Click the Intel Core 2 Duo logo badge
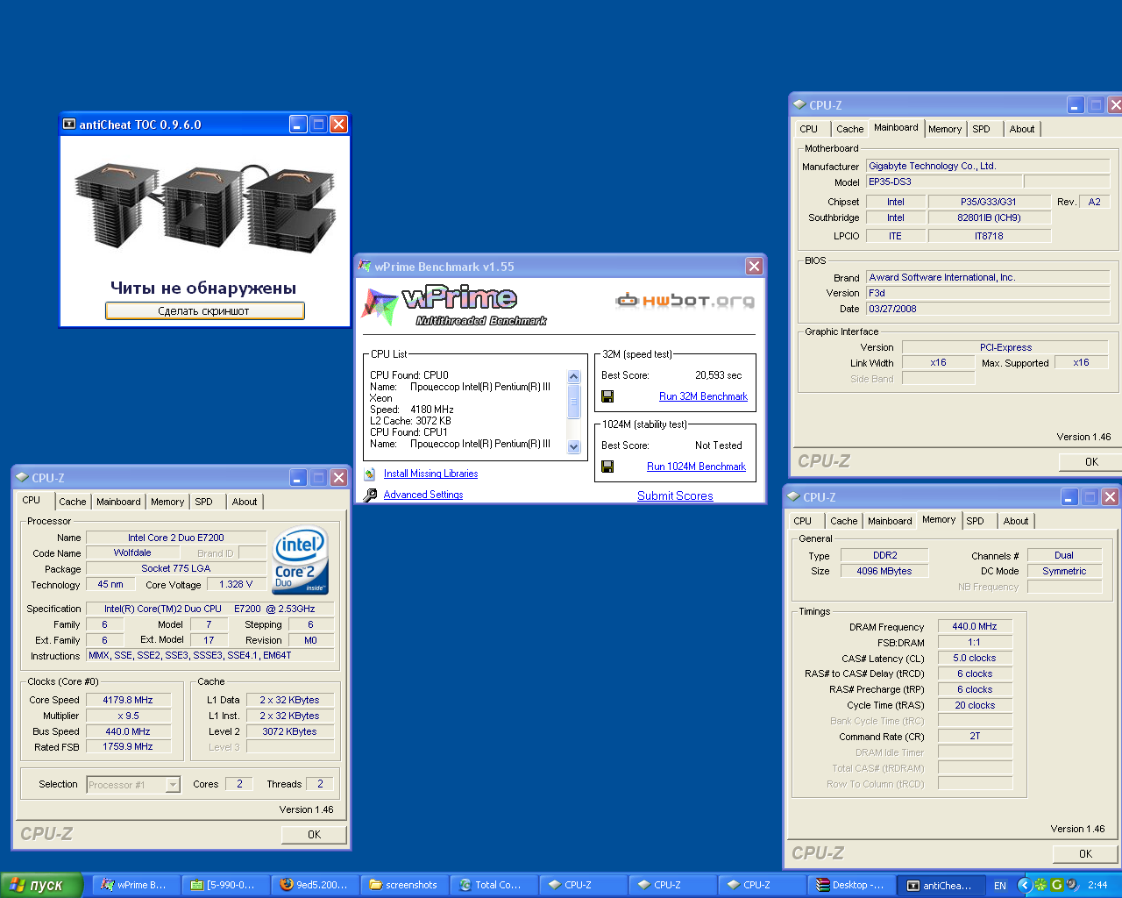This screenshot has width=1122, height=898. tap(300, 559)
